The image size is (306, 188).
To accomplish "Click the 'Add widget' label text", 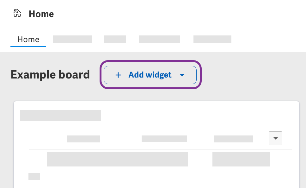I will pos(150,75).
